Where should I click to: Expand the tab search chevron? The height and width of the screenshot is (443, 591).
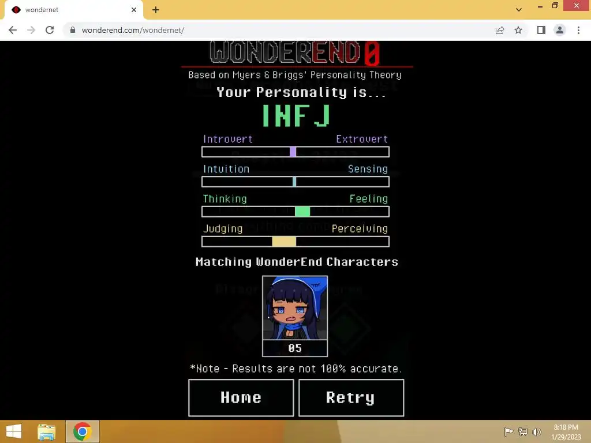[x=519, y=10]
